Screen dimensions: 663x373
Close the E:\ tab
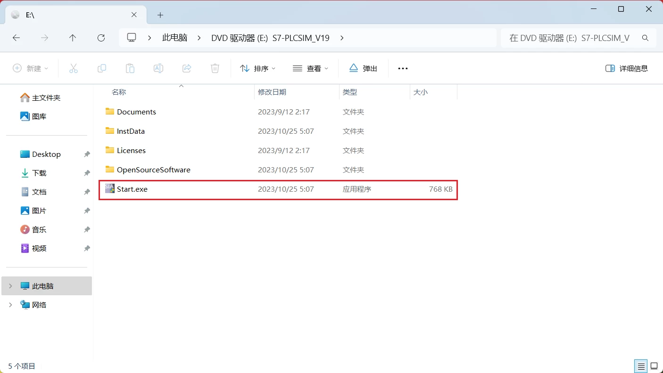134,15
